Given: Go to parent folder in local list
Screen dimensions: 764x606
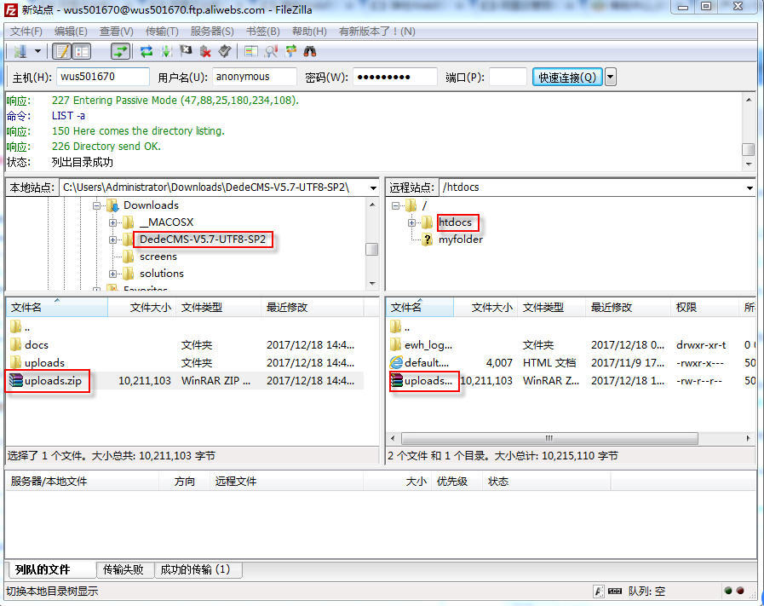Looking at the screenshot, I should click(187, 326).
